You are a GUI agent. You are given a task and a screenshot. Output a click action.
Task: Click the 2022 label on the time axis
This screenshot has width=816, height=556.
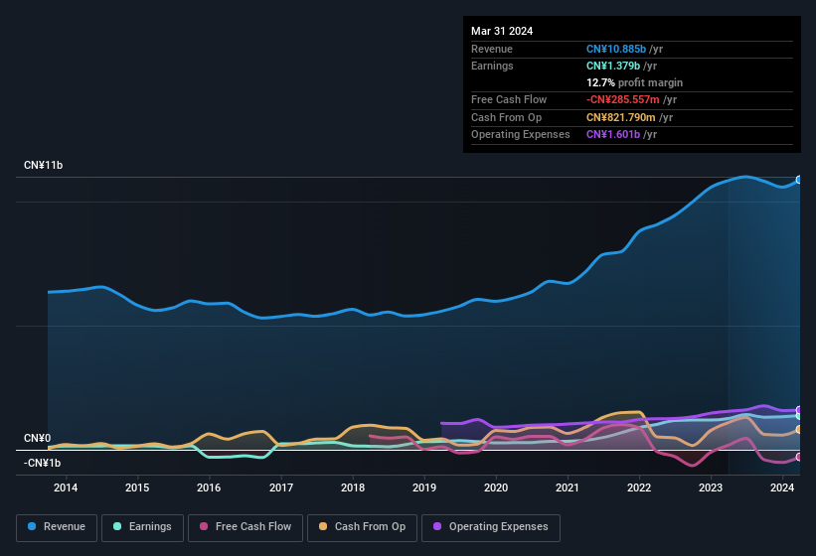tap(639, 487)
